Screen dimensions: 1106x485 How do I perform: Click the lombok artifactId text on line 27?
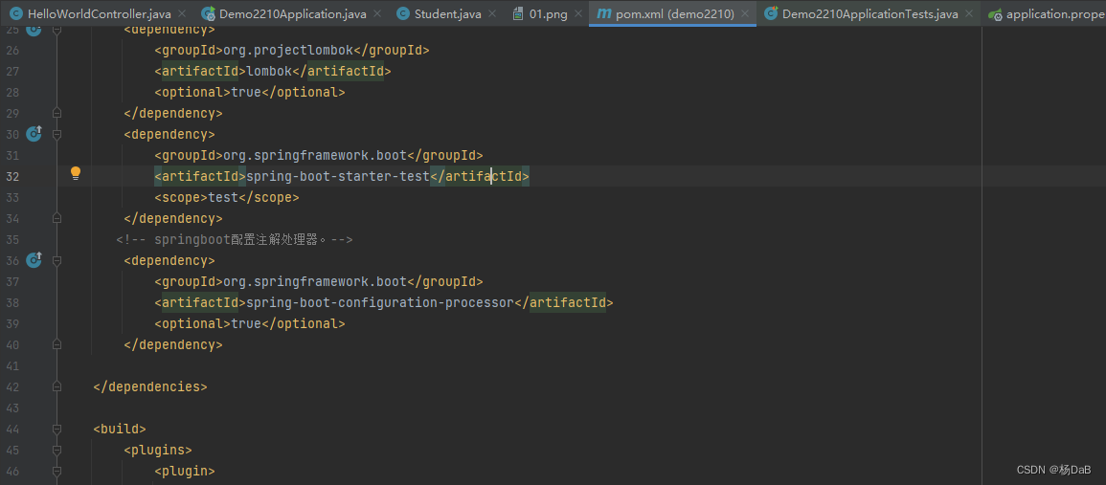269,71
